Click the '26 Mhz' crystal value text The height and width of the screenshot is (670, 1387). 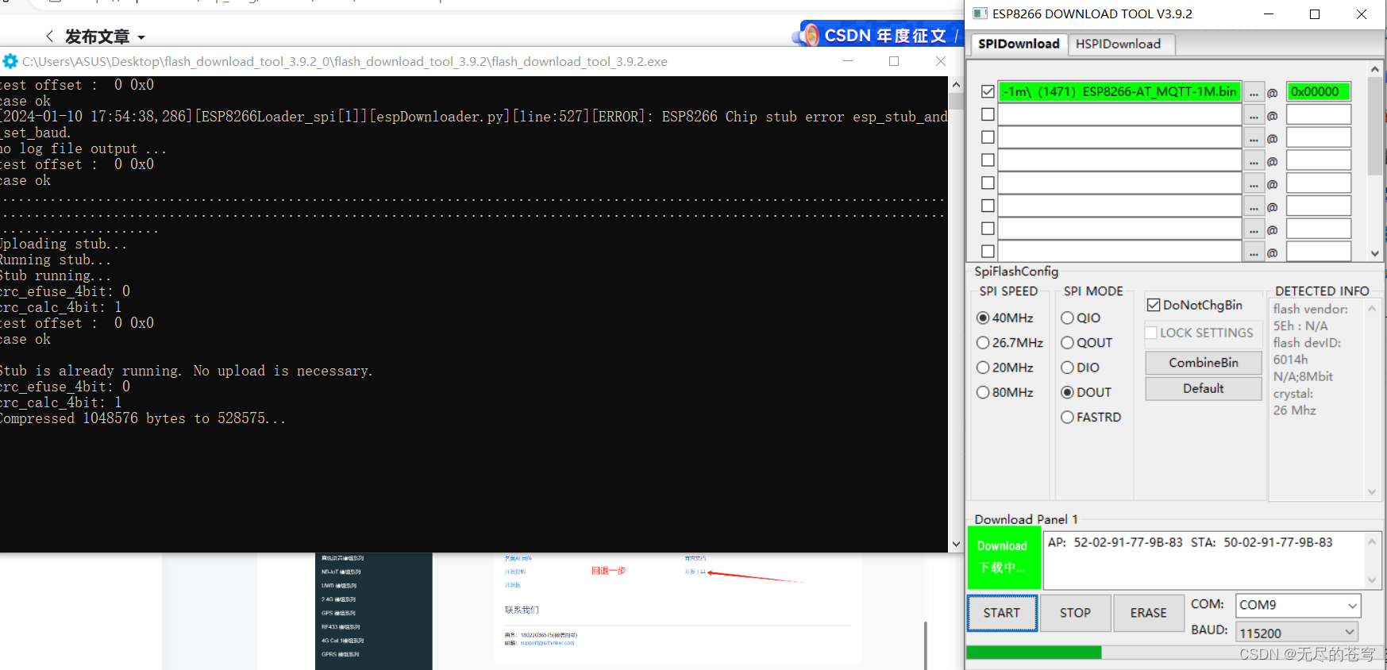tap(1294, 410)
